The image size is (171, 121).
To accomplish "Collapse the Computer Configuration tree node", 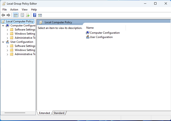I will 3,26.
